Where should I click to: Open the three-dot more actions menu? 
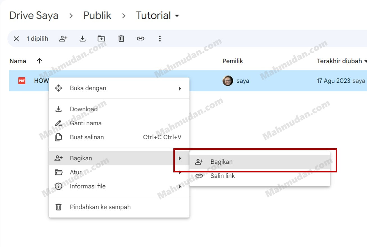click(x=160, y=39)
